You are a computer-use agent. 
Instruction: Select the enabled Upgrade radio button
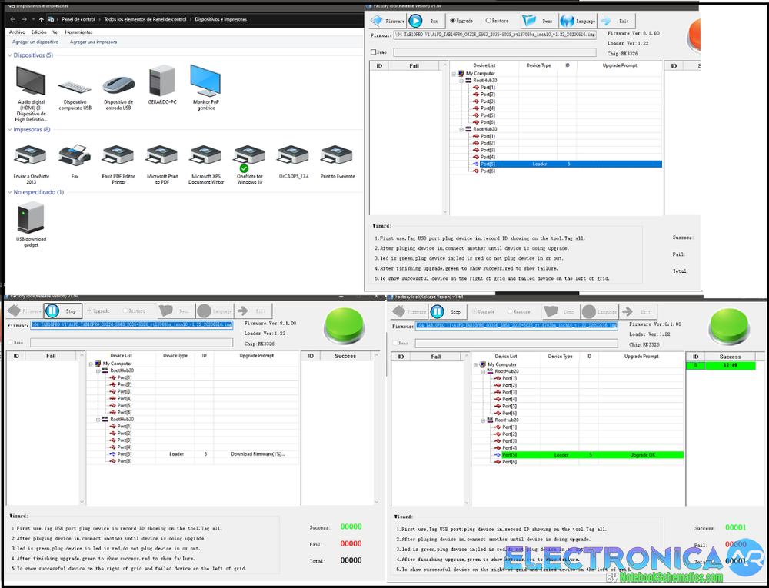pos(452,21)
